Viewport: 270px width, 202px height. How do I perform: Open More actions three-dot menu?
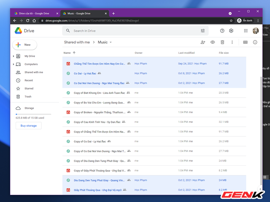tap(232, 42)
